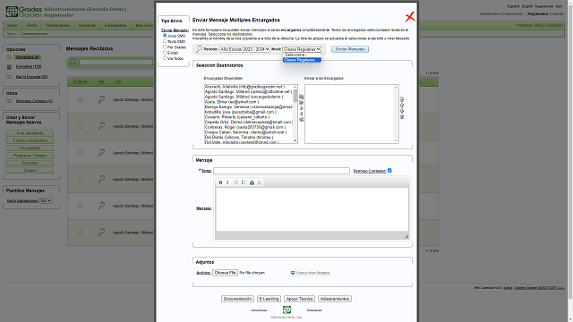The width and height of the screenshot is (573, 322).
Task: Click the topmost transfer icon between recipient lists
Action: (302, 97)
